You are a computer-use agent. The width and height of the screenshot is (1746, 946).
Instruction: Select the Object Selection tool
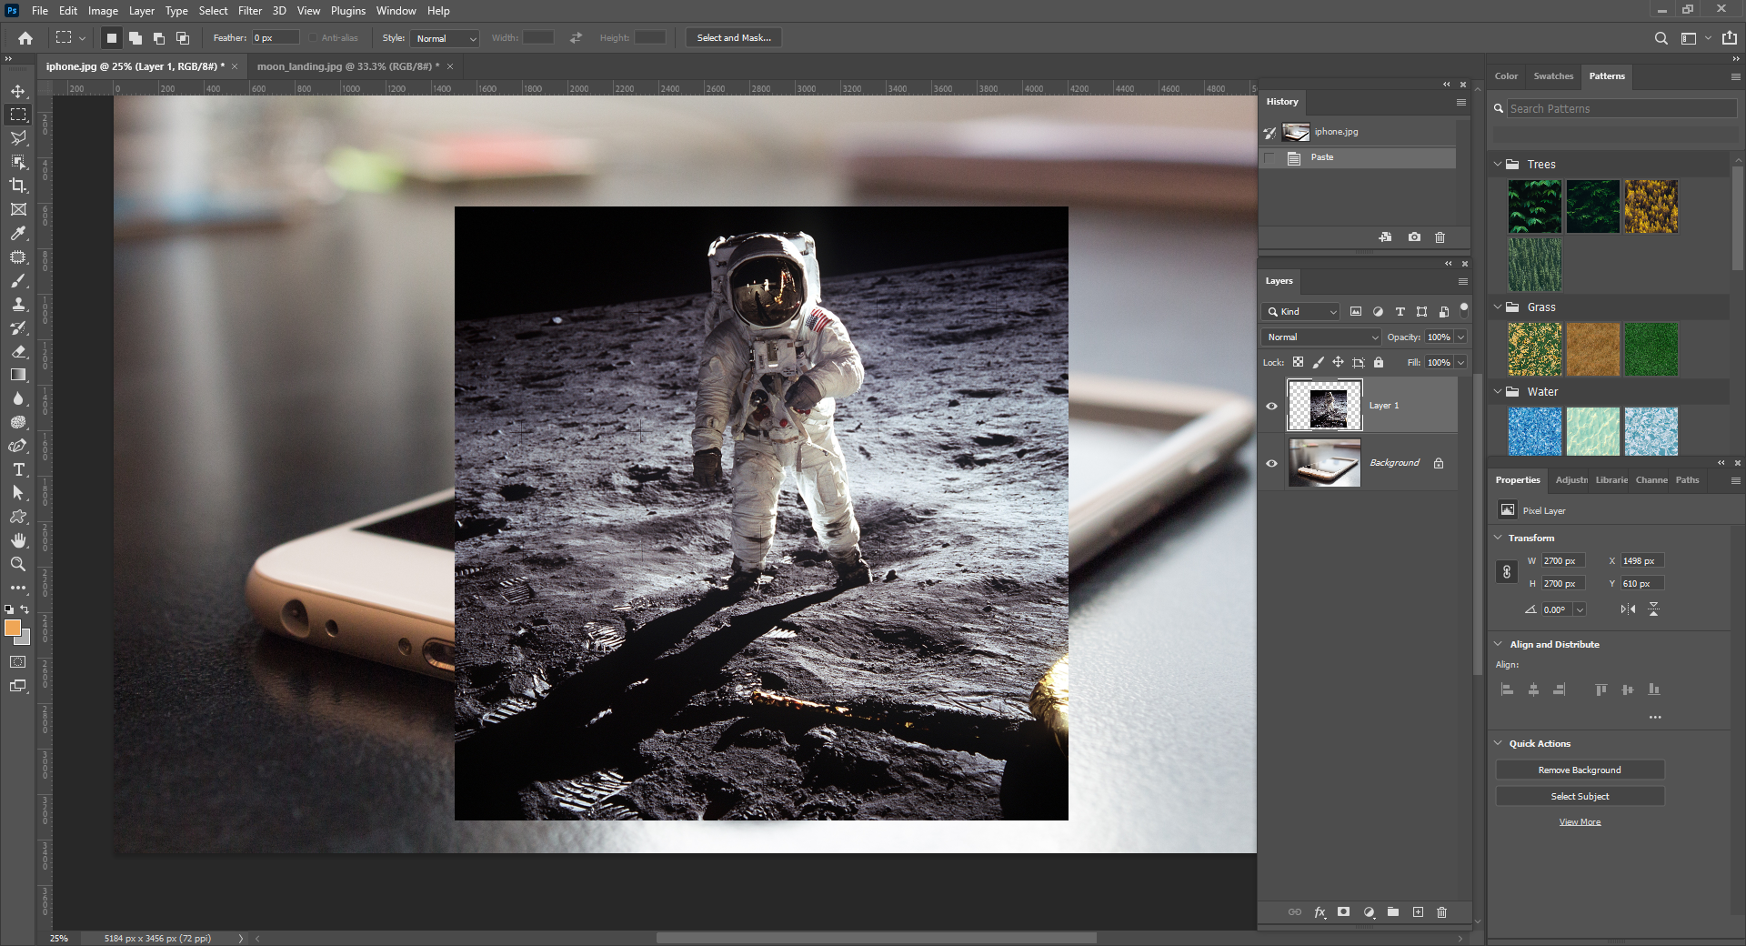click(x=18, y=162)
